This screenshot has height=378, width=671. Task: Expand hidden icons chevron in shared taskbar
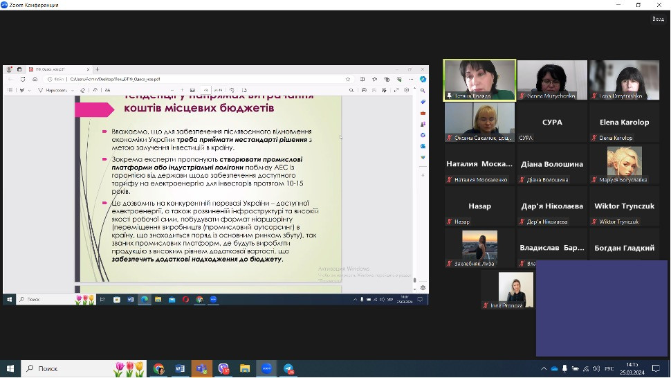[355, 300]
